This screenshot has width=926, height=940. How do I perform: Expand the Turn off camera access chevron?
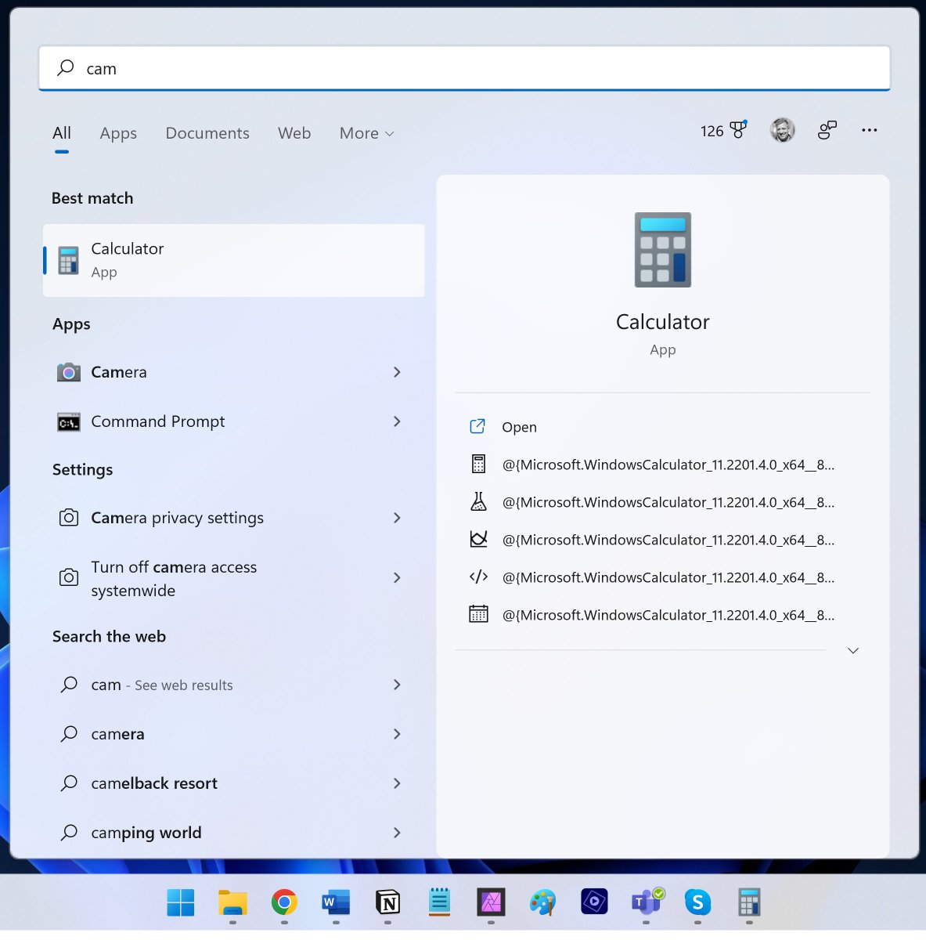[x=397, y=578]
